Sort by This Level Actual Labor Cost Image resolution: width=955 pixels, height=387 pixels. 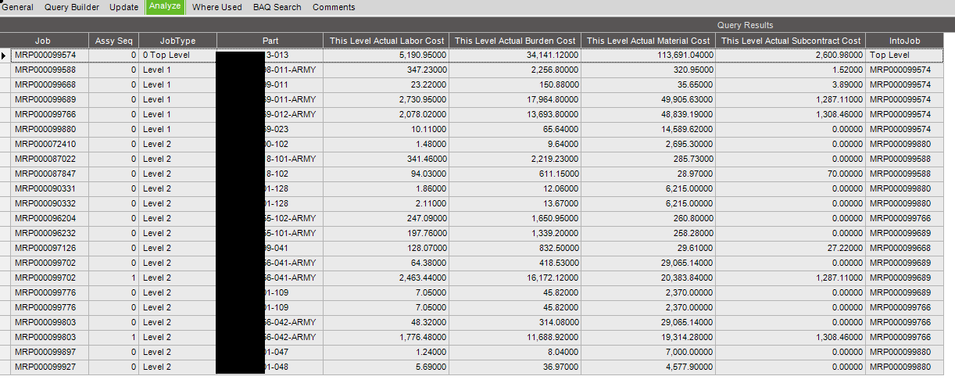click(387, 41)
